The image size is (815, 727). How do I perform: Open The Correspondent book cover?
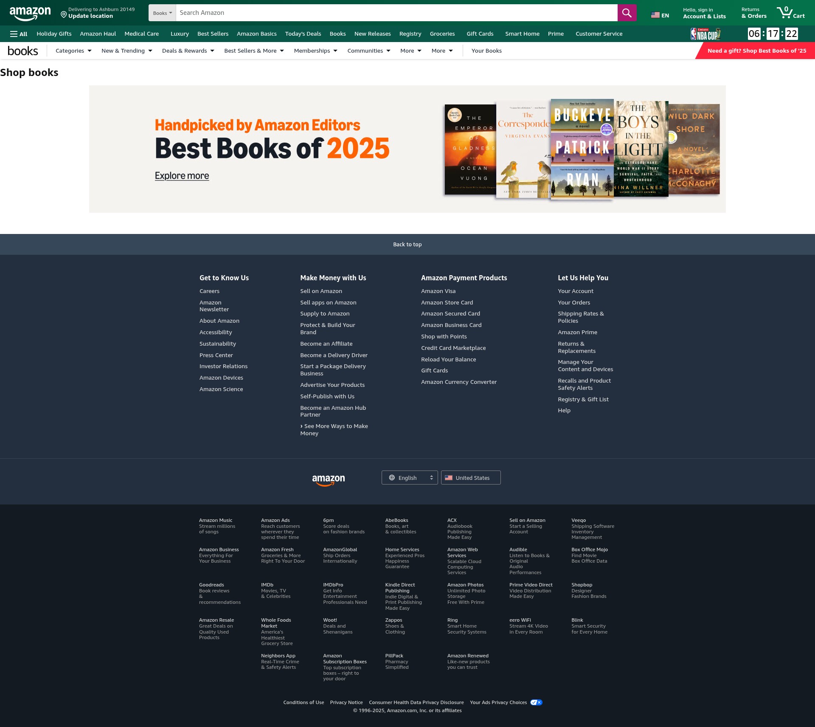(x=523, y=149)
